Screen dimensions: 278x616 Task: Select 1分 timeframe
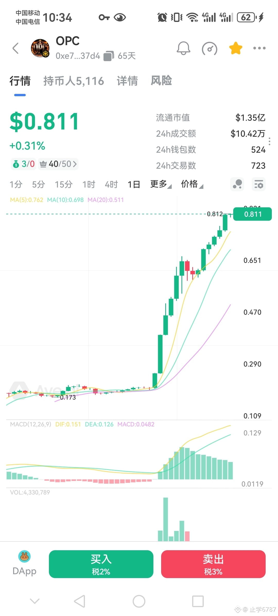16,184
